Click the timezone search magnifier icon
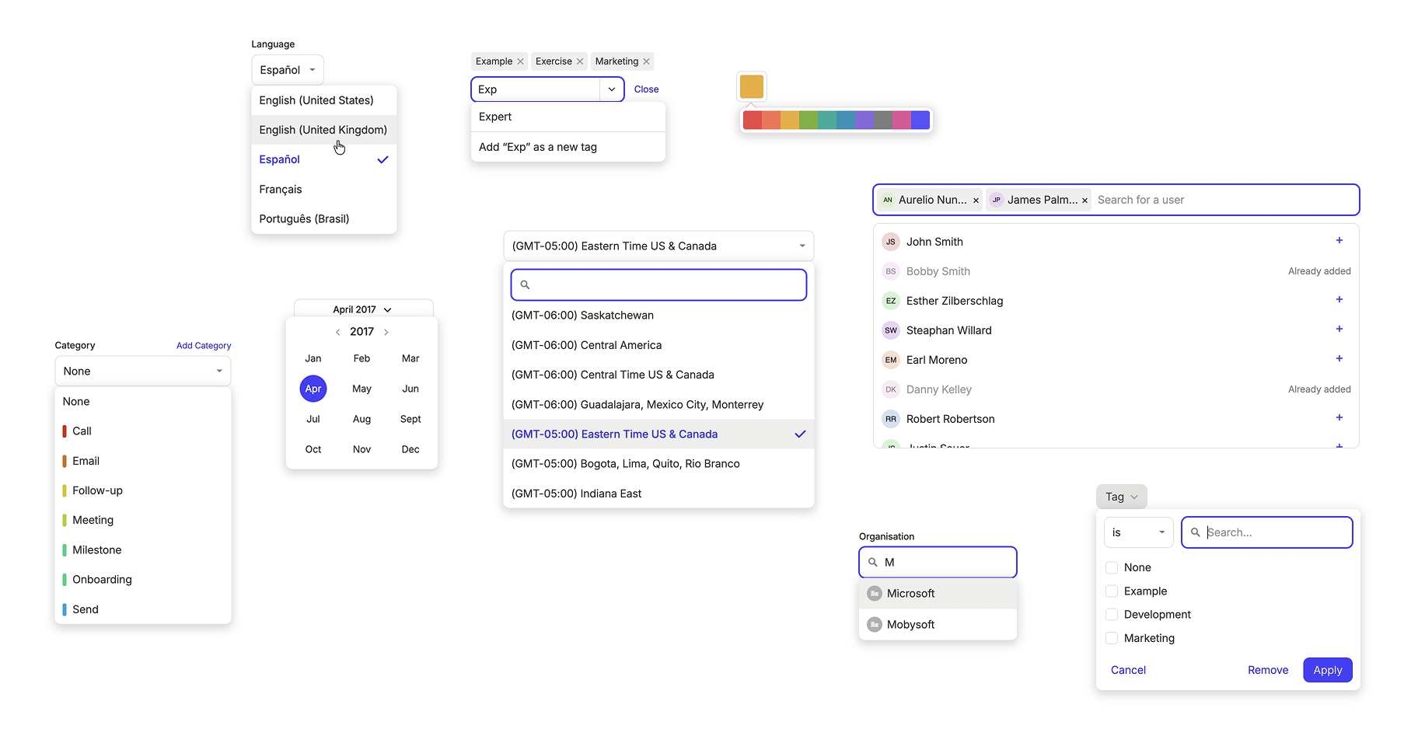Screen dimensions: 1418x743 point(525,285)
